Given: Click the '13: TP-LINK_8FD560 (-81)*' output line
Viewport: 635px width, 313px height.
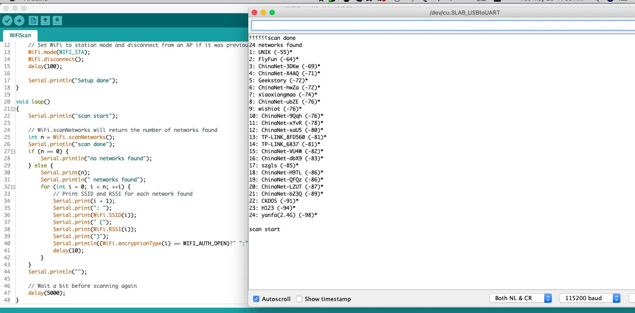Looking at the screenshot, I should 288,137.
